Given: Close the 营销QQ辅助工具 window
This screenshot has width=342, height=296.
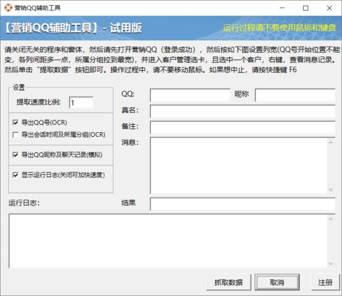Looking at the screenshot, I should pos(329,8).
